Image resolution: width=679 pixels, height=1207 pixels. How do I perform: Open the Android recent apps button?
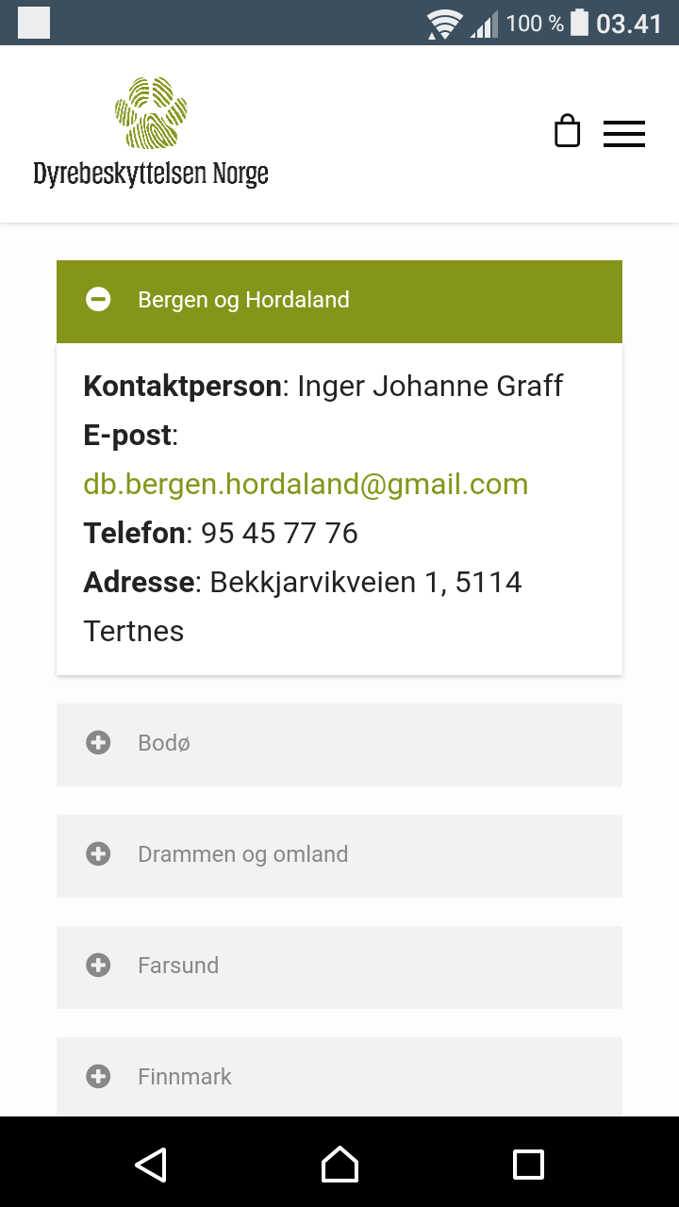pos(528,1164)
